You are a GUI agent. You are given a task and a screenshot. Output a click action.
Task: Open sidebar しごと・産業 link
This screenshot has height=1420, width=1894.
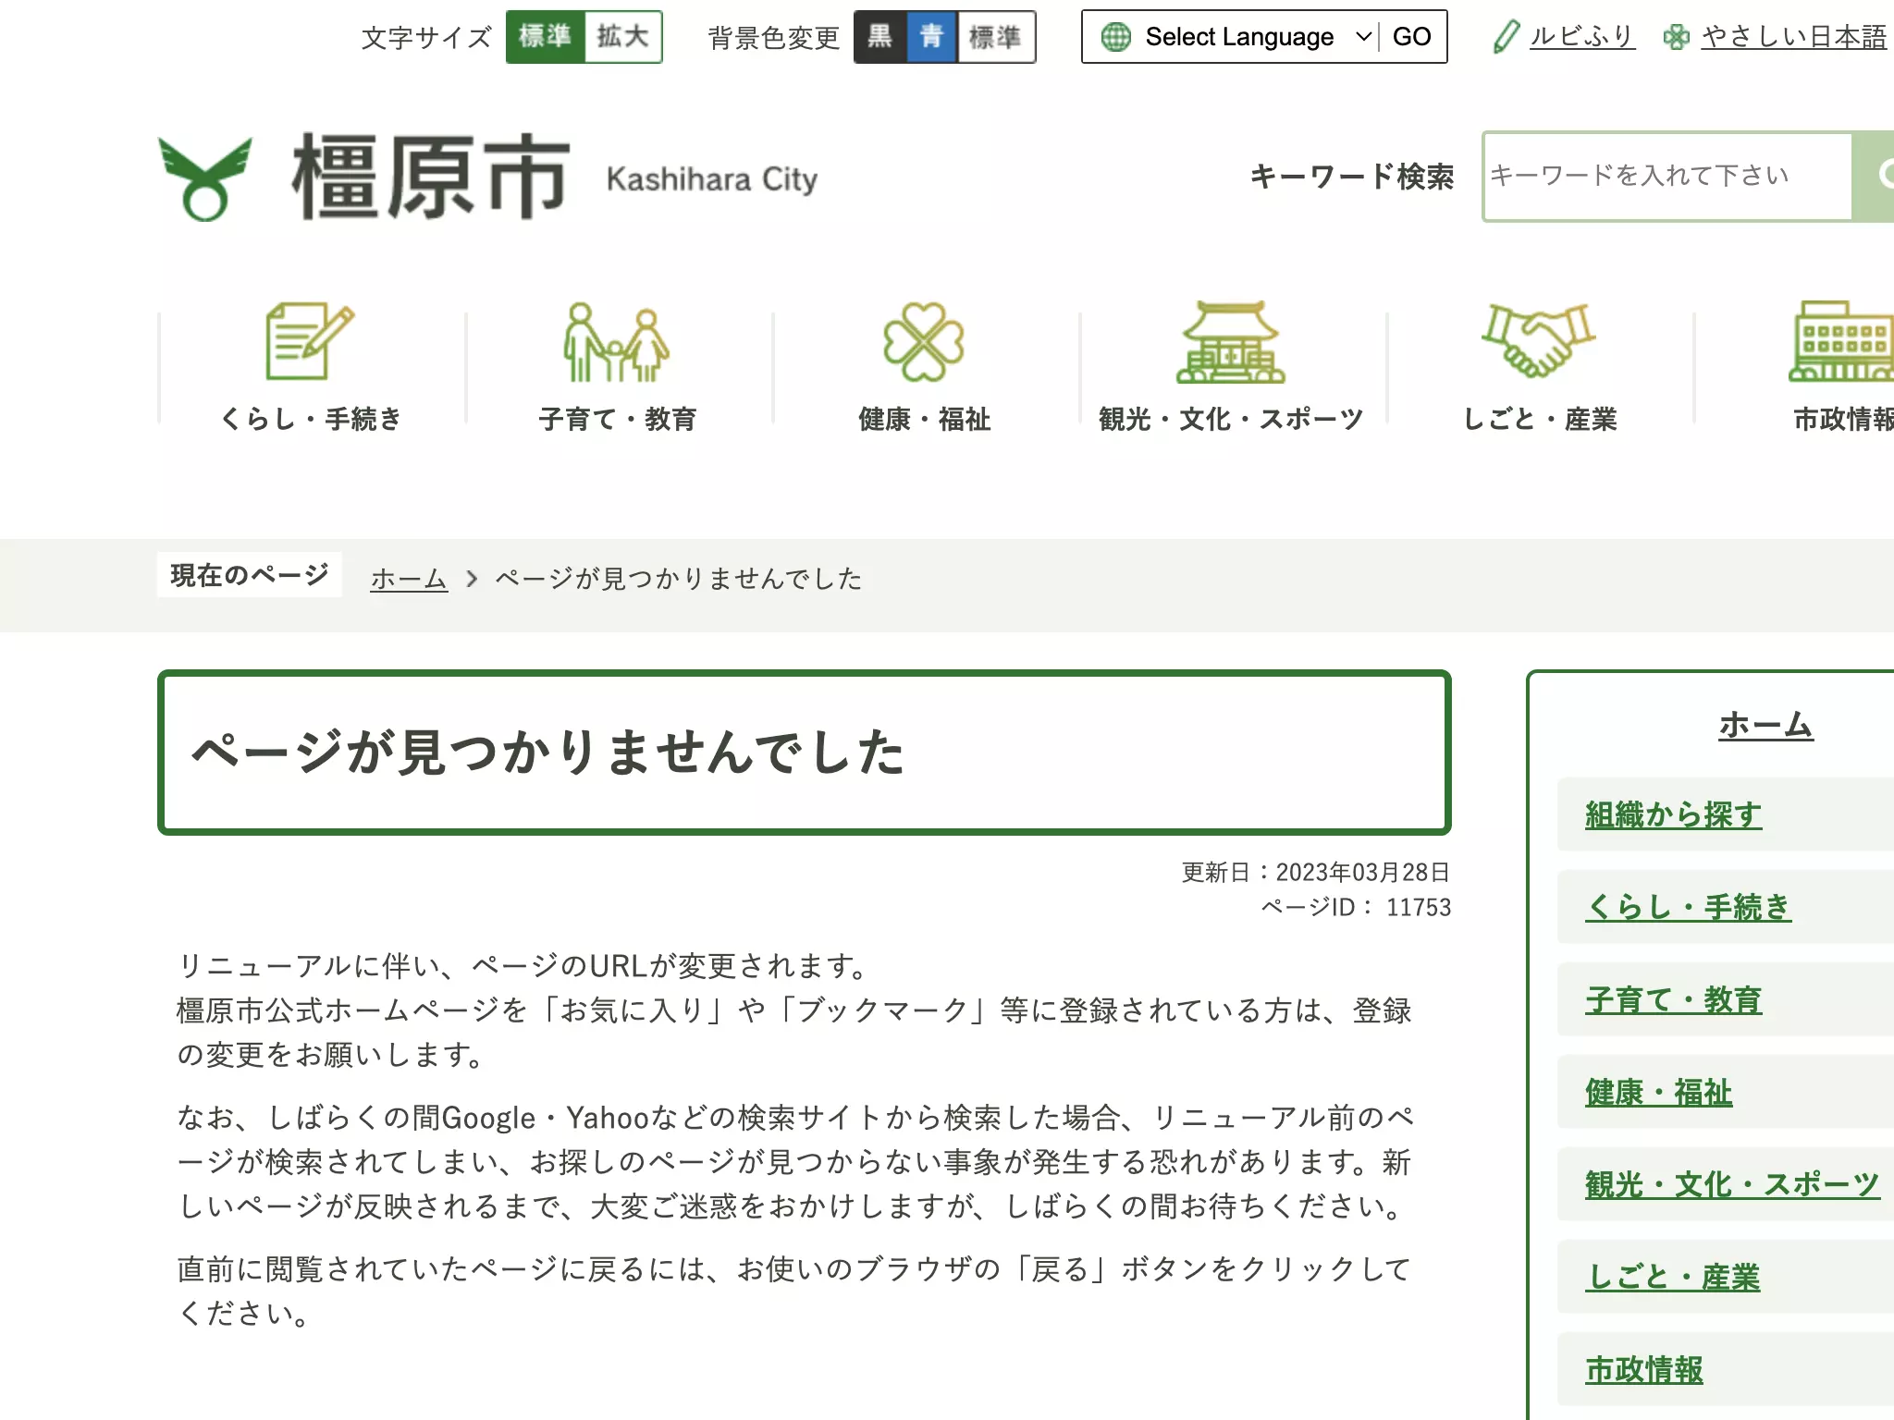click(x=1672, y=1277)
